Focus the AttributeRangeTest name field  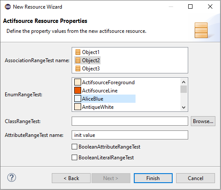coord(130,135)
